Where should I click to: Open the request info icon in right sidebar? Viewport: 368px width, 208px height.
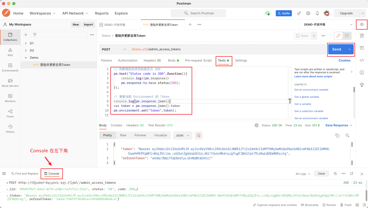point(362,72)
